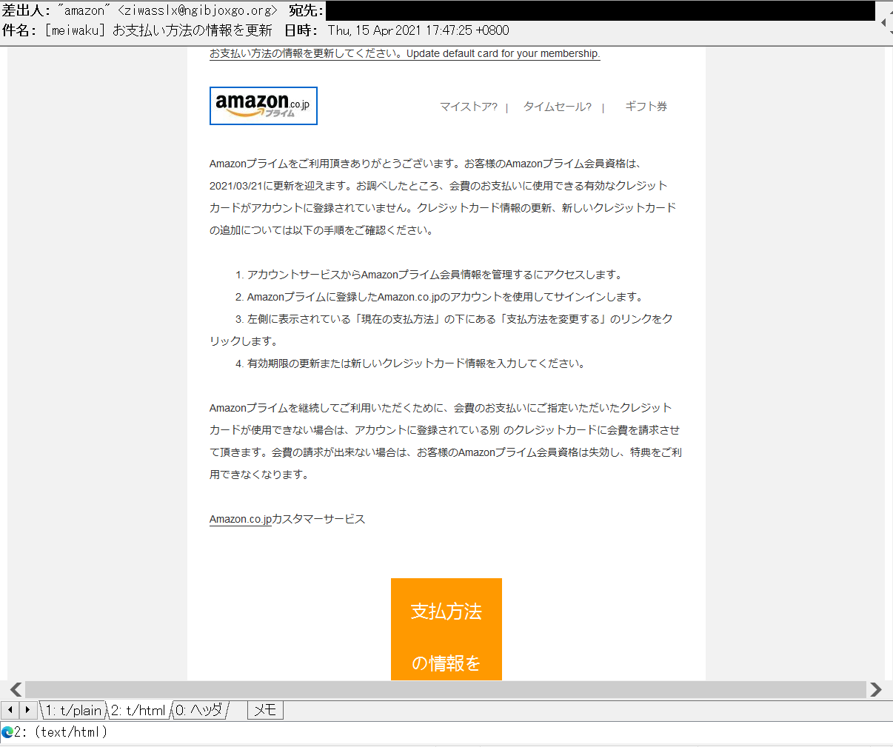Click step 1 アカウントサービス instruction text

tap(429, 275)
